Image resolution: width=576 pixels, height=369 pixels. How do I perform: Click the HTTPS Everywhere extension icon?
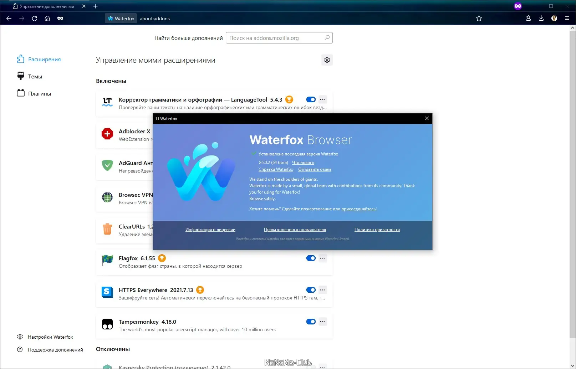tap(107, 293)
